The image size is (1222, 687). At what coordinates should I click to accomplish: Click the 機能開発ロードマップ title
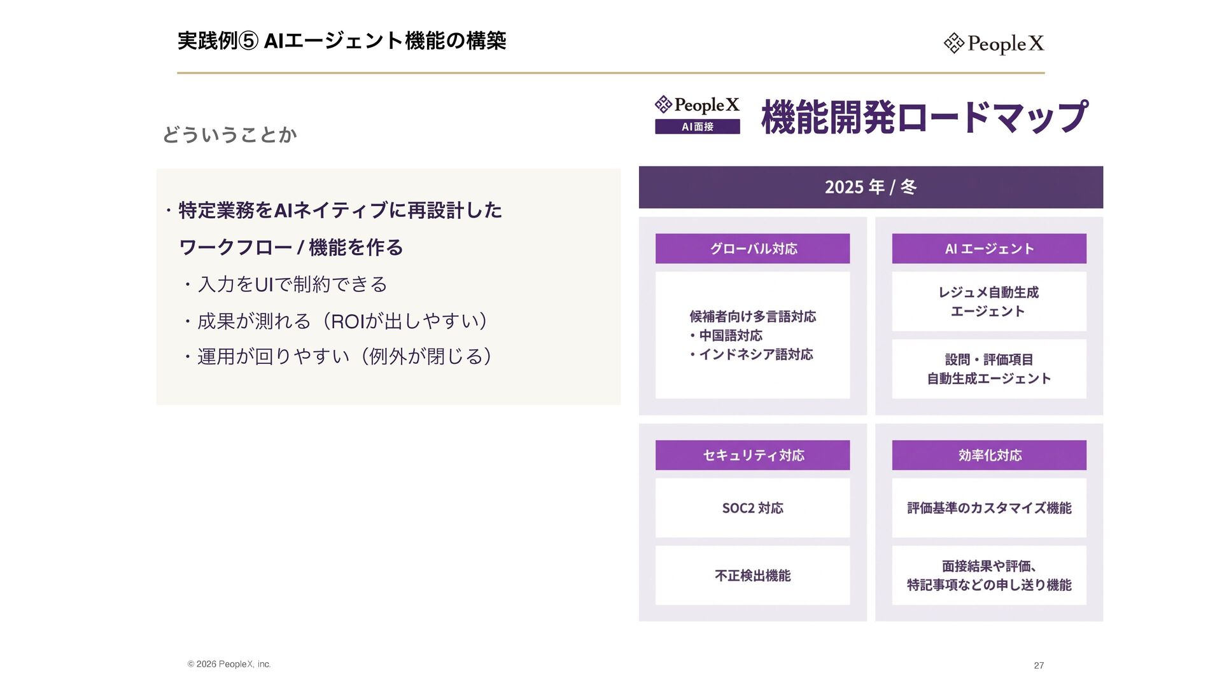pos(924,117)
